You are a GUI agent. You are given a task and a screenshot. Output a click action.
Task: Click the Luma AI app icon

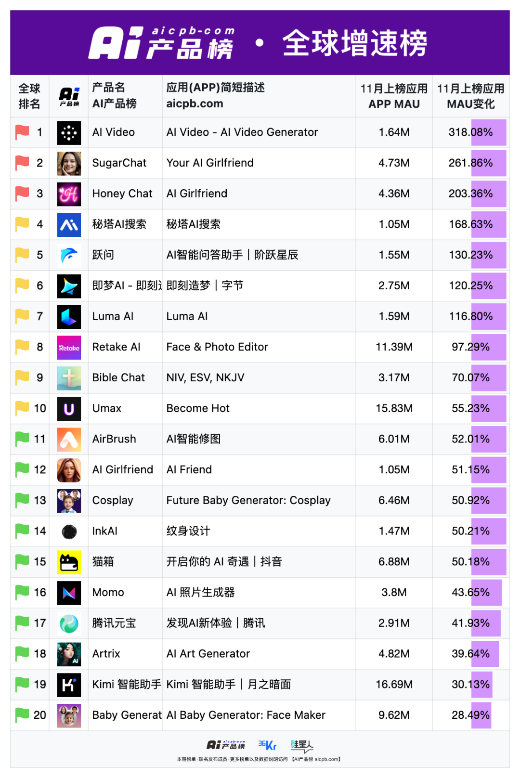coord(69,317)
